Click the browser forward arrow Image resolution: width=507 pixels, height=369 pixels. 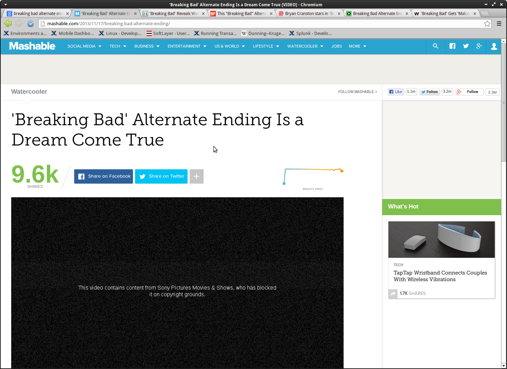point(19,23)
